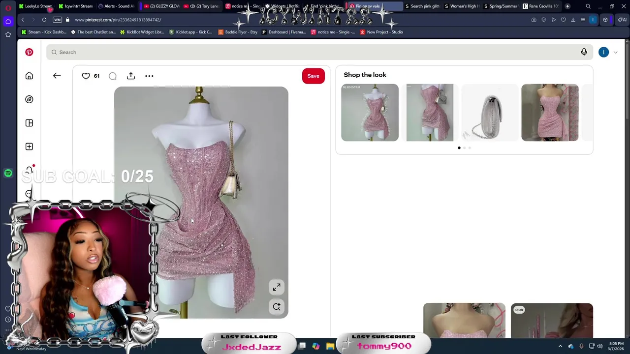Open the silver handbag product thumbnail

(490, 113)
